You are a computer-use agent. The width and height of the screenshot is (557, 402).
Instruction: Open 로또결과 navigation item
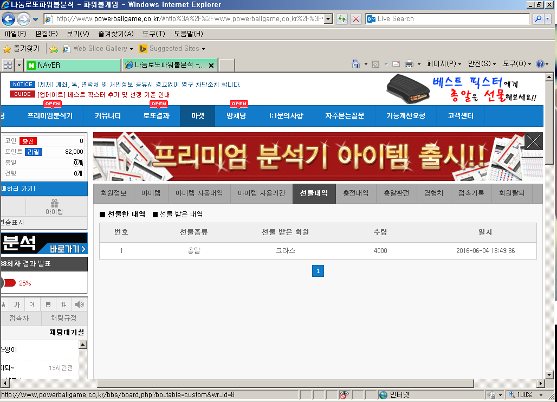point(156,116)
